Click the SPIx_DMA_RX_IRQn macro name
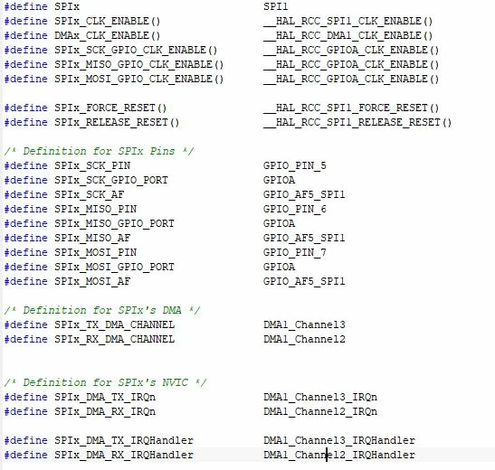This screenshot has width=495, height=470. click(105, 411)
